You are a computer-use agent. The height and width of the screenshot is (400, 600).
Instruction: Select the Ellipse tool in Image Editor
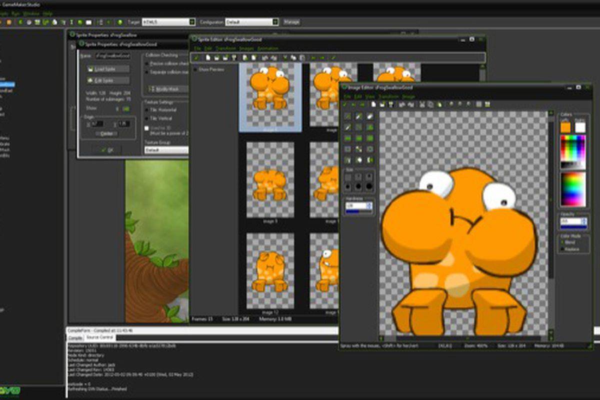[359, 138]
